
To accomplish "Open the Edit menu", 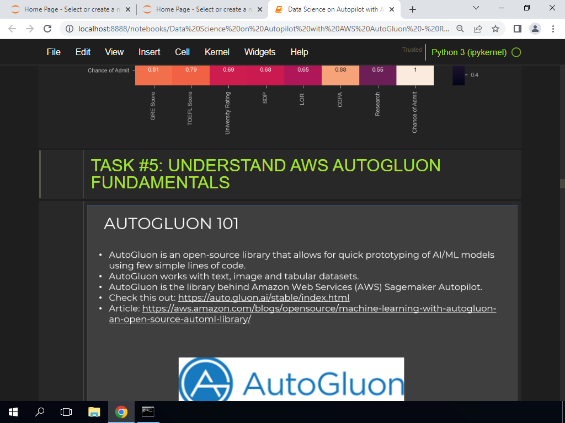I will [83, 52].
